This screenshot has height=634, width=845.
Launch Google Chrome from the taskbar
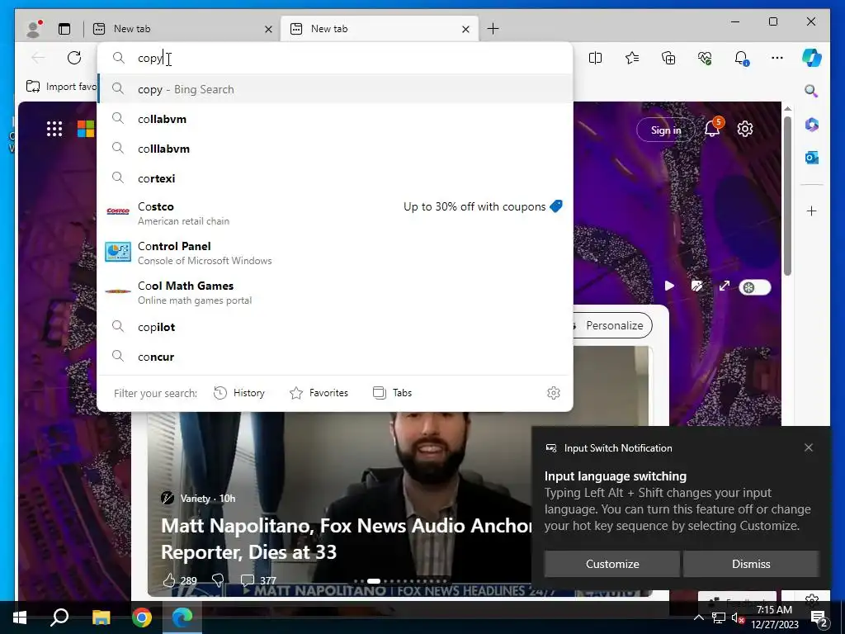tap(142, 617)
